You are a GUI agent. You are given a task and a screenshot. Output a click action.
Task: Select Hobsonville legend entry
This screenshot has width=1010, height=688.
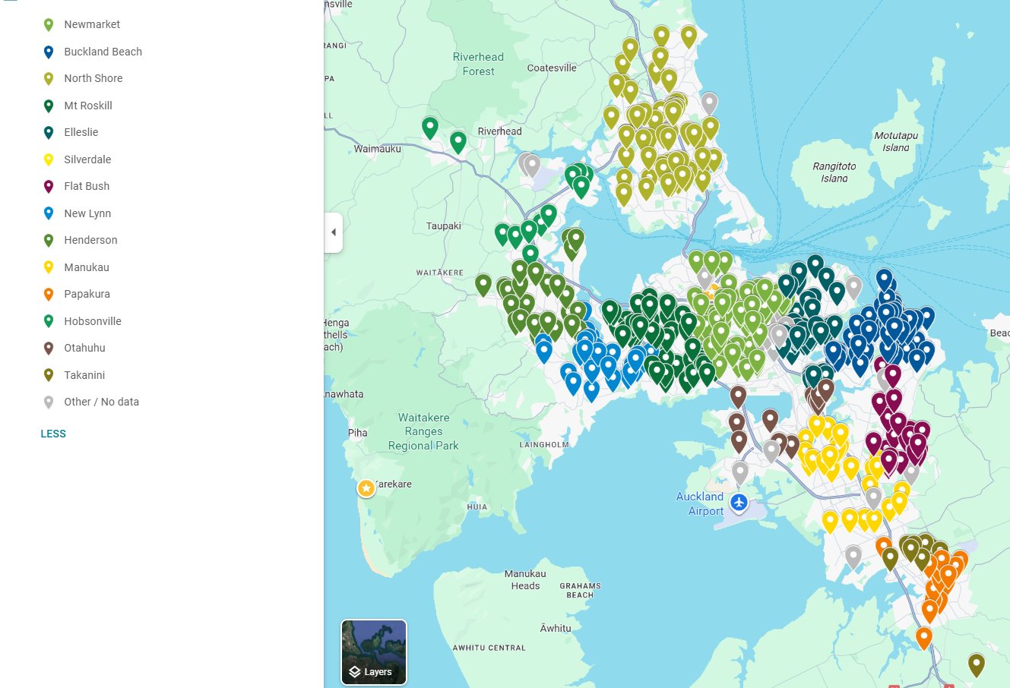[x=93, y=321]
